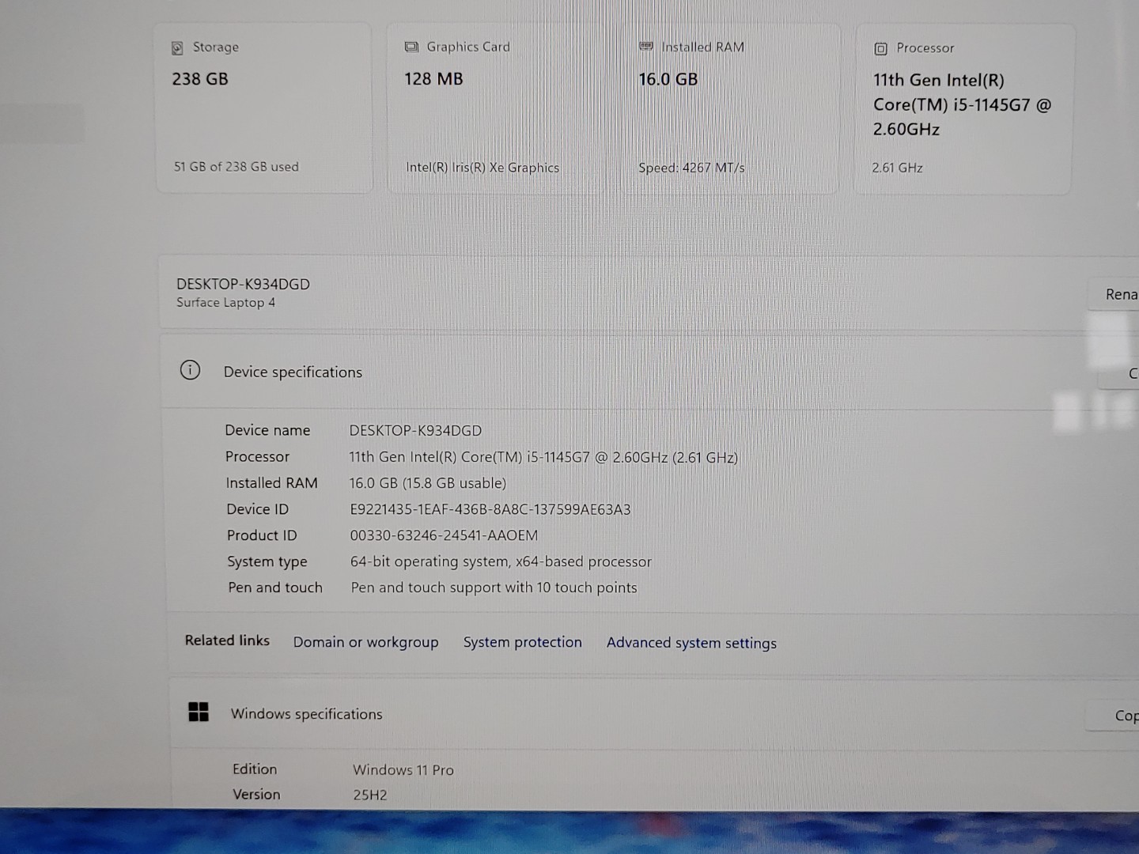Copy the Windows specifications with the Copy button
The image size is (1139, 854).
tap(1122, 716)
